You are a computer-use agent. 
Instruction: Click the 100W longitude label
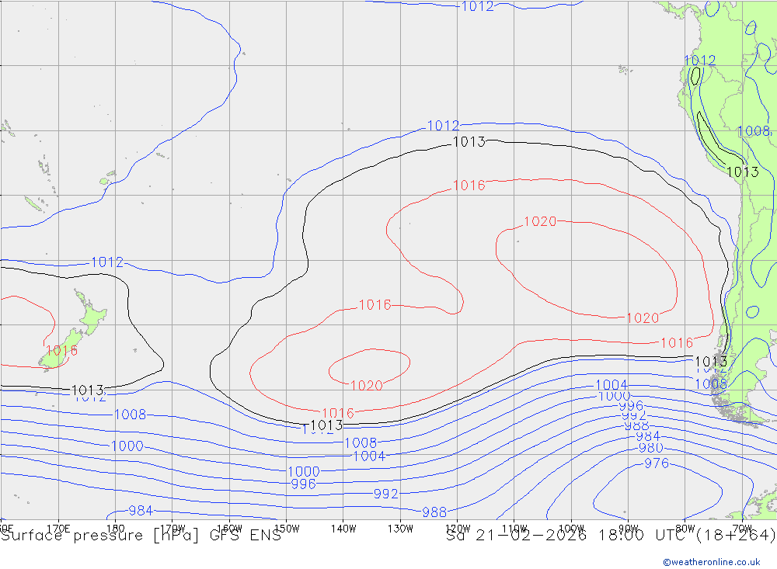point(571,529)
